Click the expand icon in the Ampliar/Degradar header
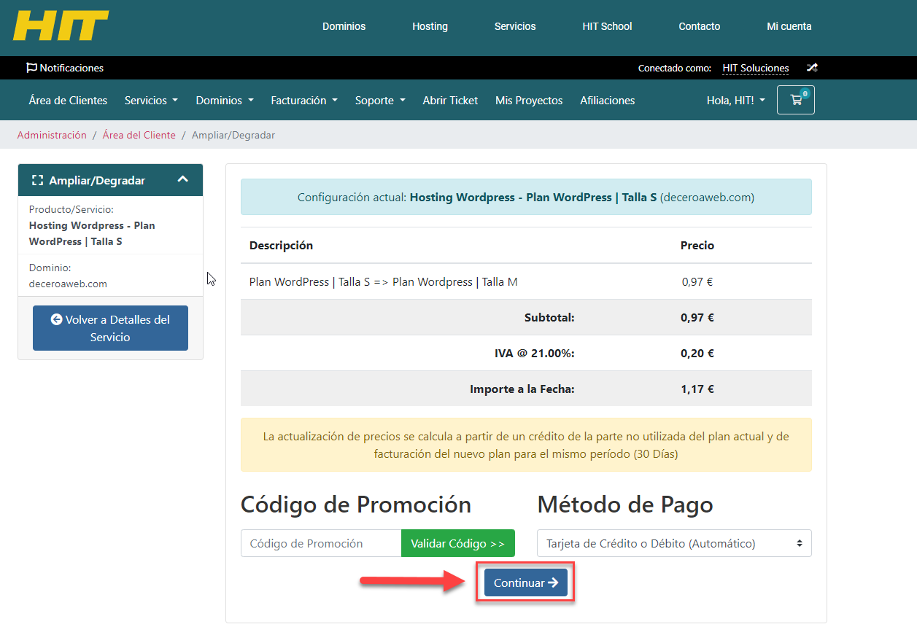Viewport: 917px width, 643px height. 38,180
